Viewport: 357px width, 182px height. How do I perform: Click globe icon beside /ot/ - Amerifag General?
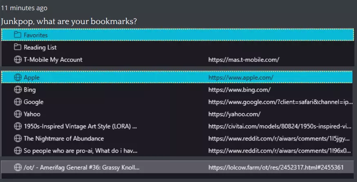(x=18, y=167)
